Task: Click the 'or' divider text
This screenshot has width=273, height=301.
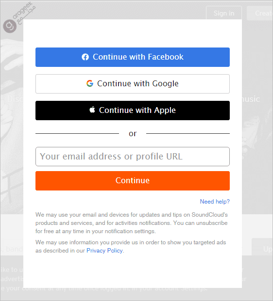Action: [133, 133]
